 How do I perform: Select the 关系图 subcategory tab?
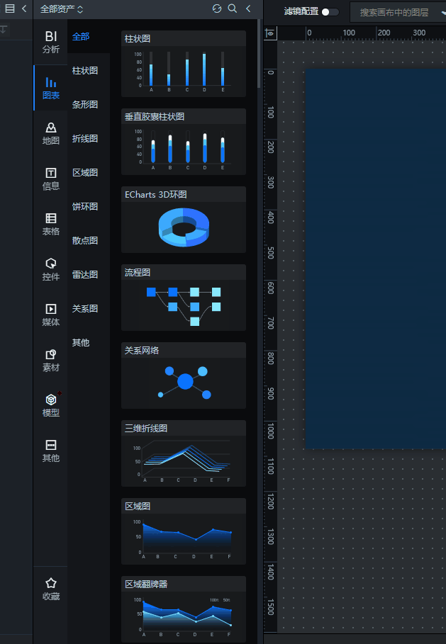[84, 309]
